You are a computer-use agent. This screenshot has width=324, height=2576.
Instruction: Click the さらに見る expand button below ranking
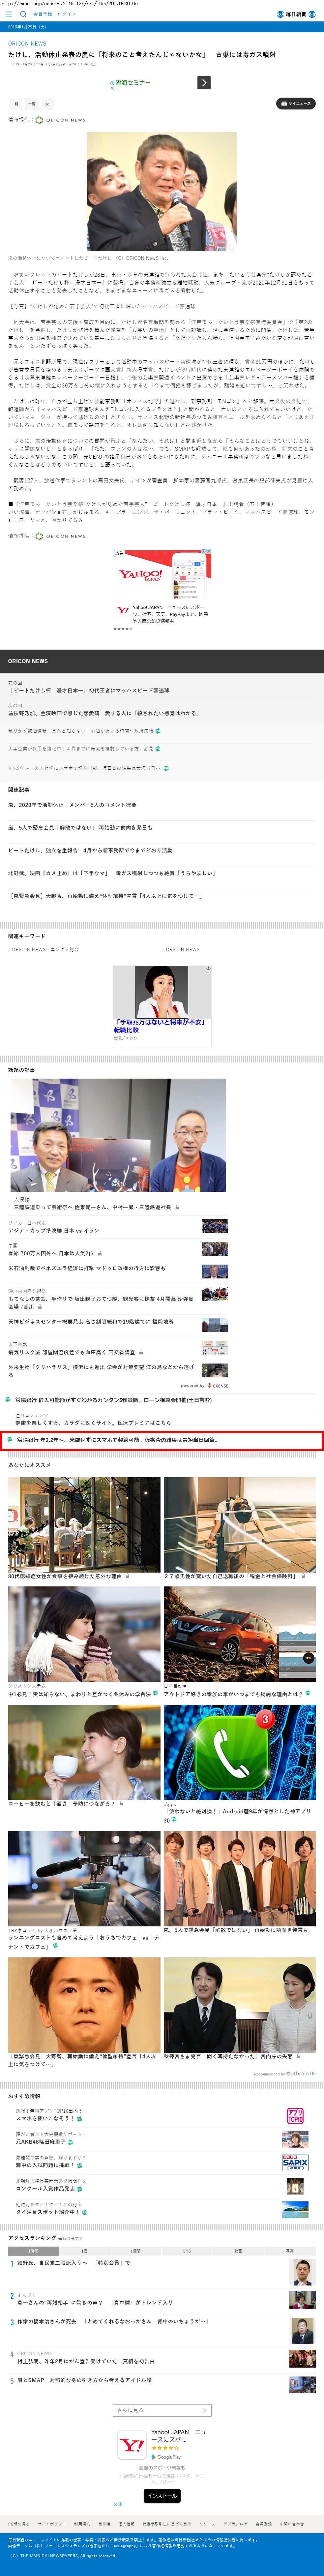pos(162,2410)
